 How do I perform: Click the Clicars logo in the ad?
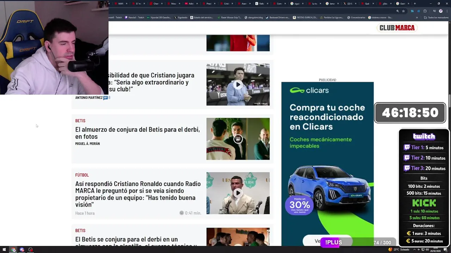click(x=309, y=90)
